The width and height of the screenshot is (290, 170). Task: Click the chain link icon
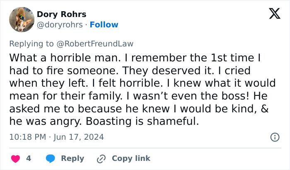101,158
